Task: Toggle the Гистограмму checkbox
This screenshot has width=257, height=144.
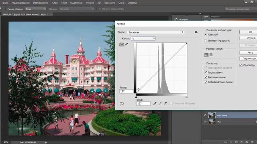Action: [206, 72]
